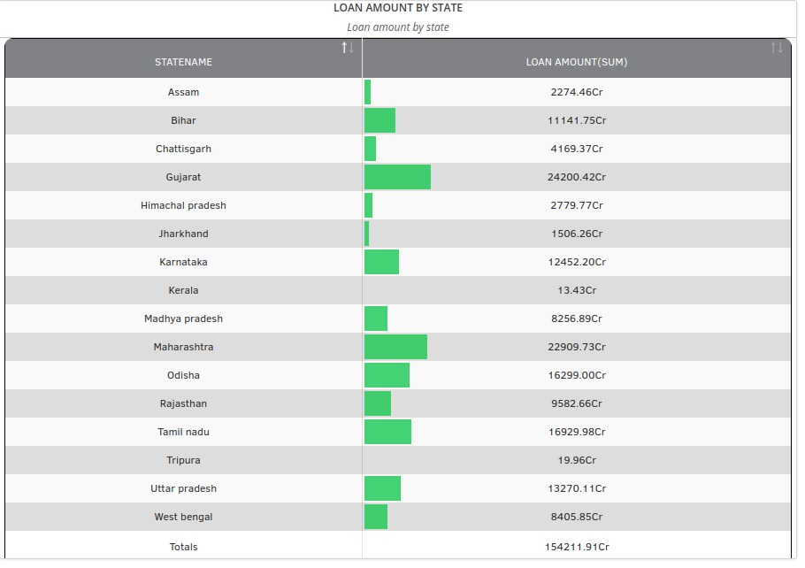Click the green bar for Odisha

(x=386, y=375)
